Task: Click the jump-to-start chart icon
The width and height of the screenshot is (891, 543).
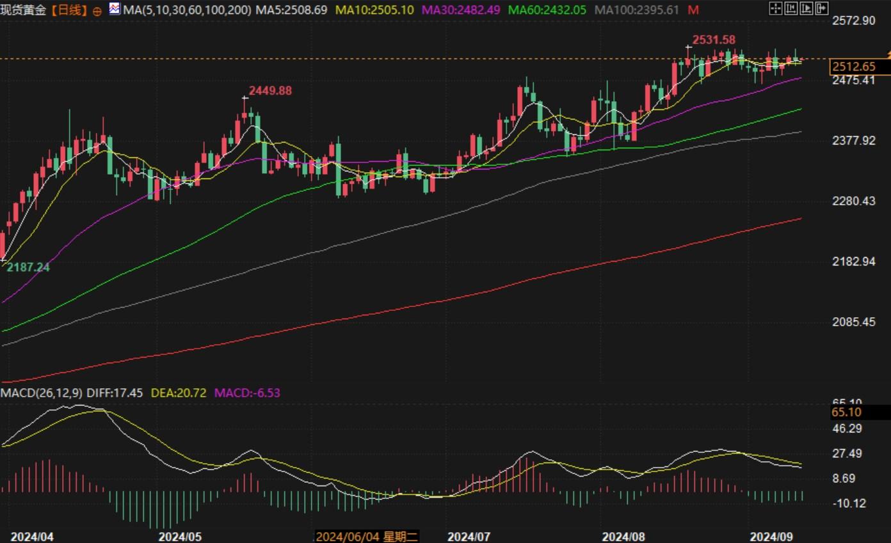Action: coord(791,8)
